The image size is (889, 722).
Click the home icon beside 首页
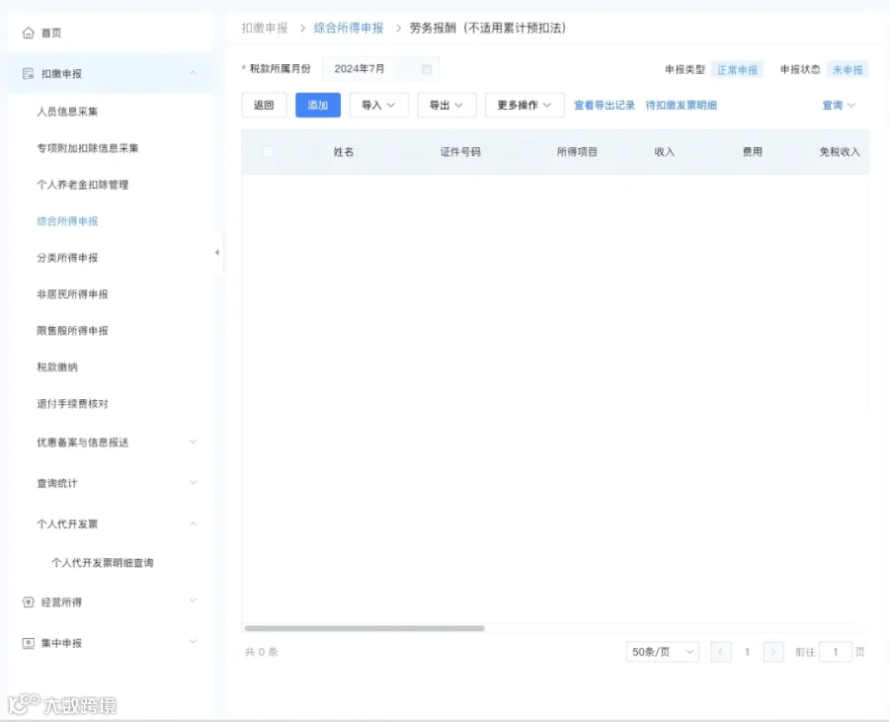click(x=29, y=33)
